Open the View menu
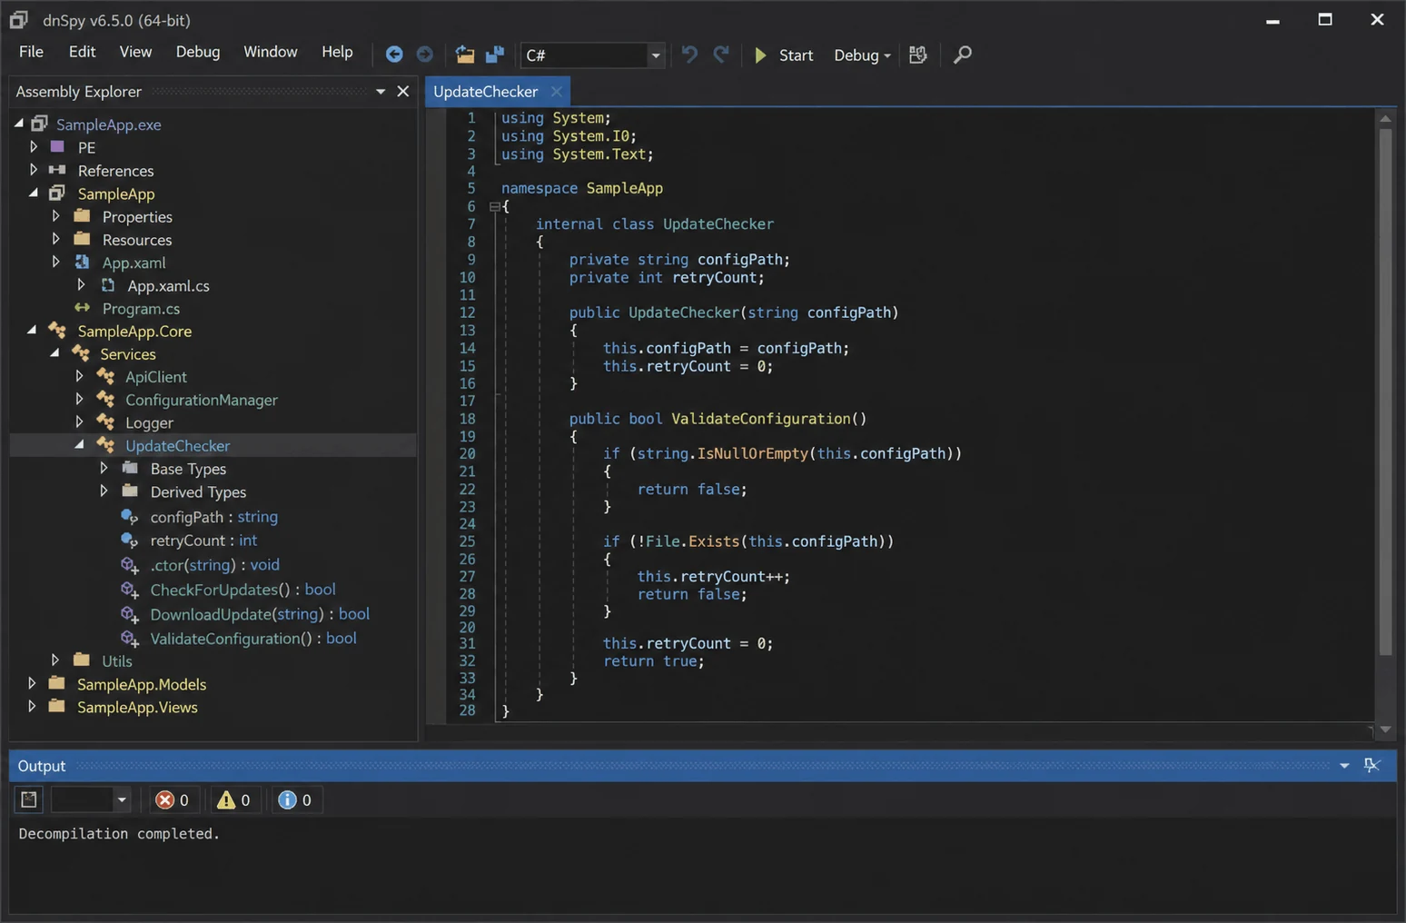 coord(135,52)
